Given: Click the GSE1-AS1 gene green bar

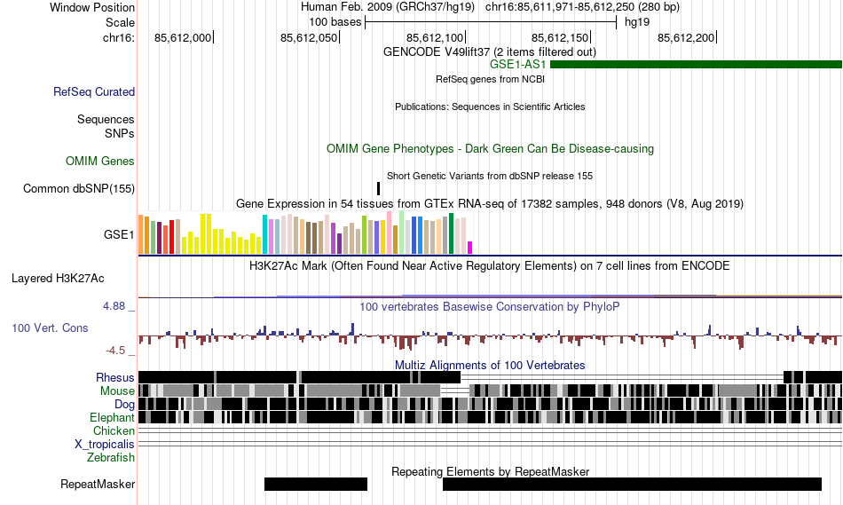Looking at the screenshot, I should [697, 65].
